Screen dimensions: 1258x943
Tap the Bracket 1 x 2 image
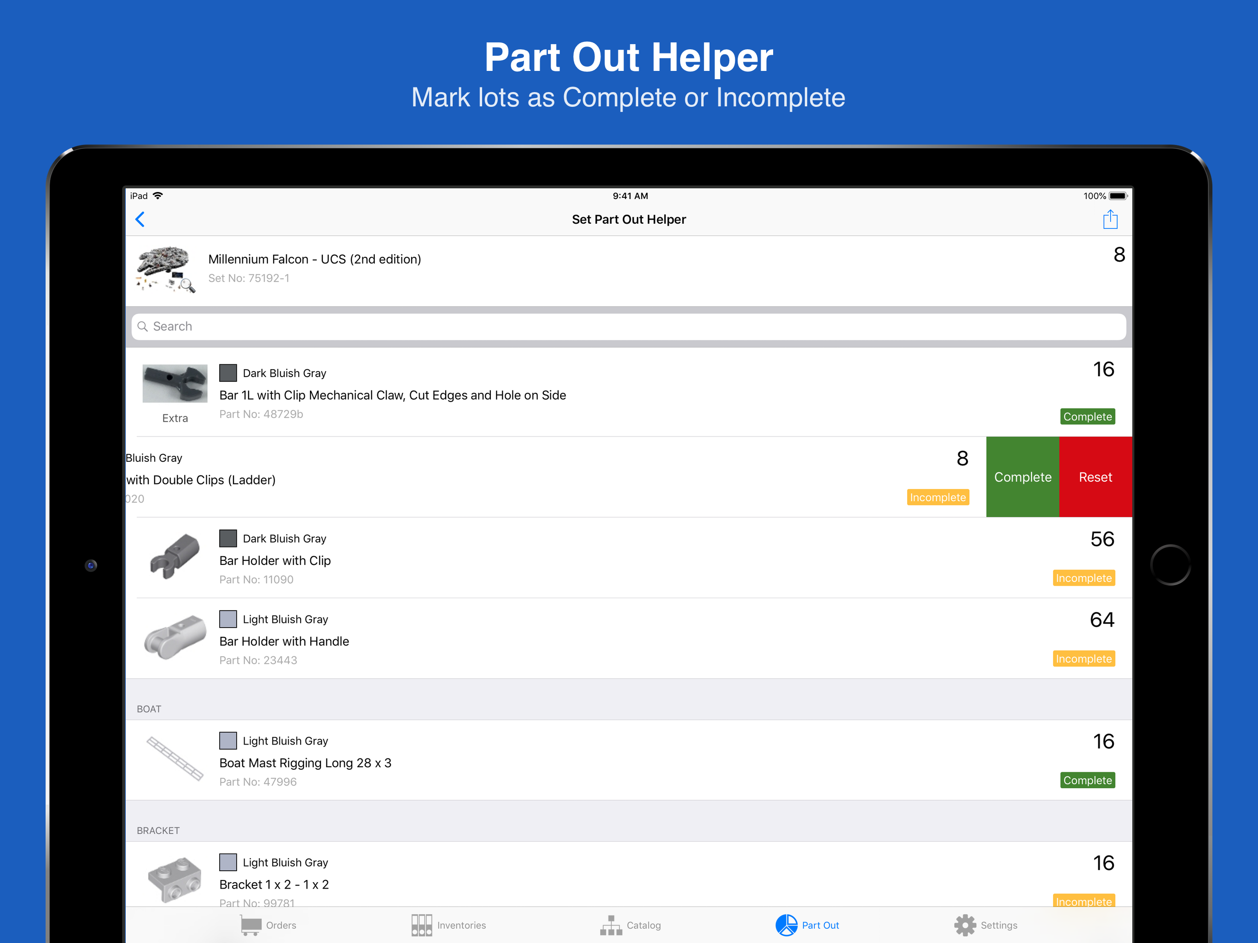175,880
